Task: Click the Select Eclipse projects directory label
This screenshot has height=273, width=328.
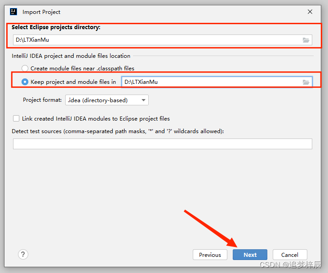Action: pos(56,27)
